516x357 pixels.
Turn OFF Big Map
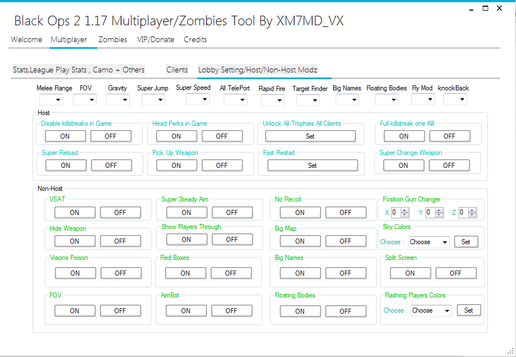click(346, 241)
